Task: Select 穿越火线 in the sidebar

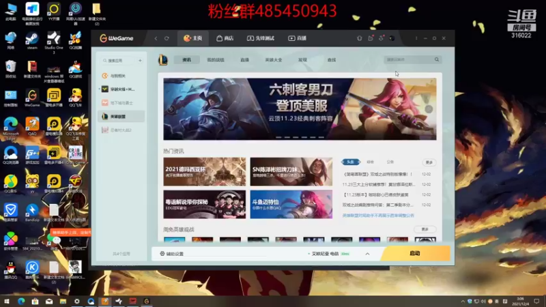Action: pos(121,89)
